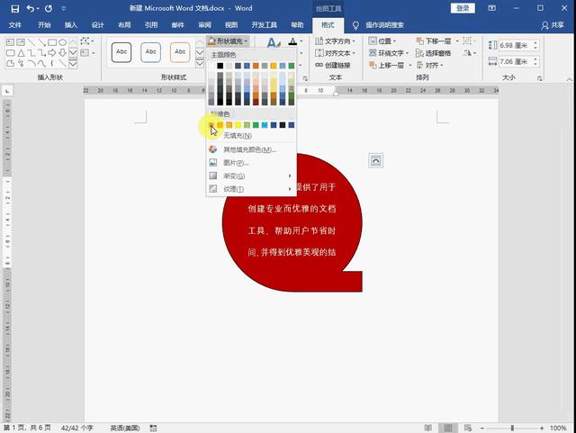Select the rectangle shape in the gallery
The height and width of the screenshot is (433, 576).
[52, 42]
